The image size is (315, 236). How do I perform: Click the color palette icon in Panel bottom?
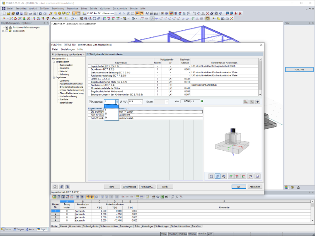pyautogui.click(x=286, y=187)
